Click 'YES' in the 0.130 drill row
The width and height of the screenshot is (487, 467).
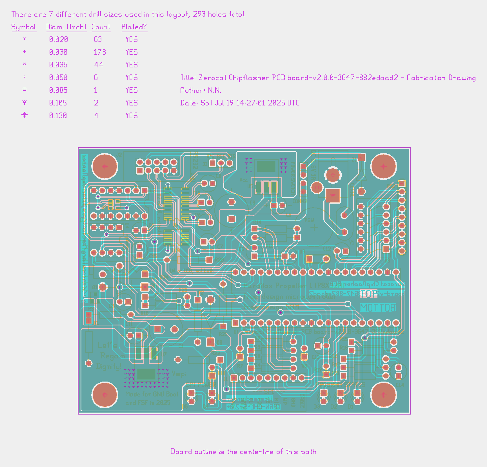tap(132, 116)
